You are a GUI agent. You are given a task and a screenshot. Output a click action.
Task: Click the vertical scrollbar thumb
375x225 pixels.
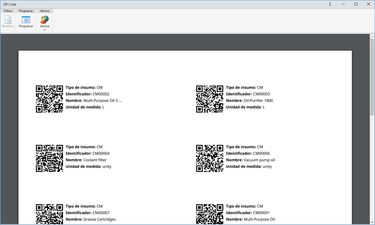372,77
